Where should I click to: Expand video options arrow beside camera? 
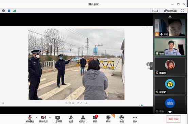pos(50,118)
